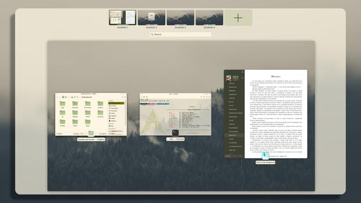Activate the e-book page preview
Viewport: 361px width, 203px height.
[x=276, y=114]
